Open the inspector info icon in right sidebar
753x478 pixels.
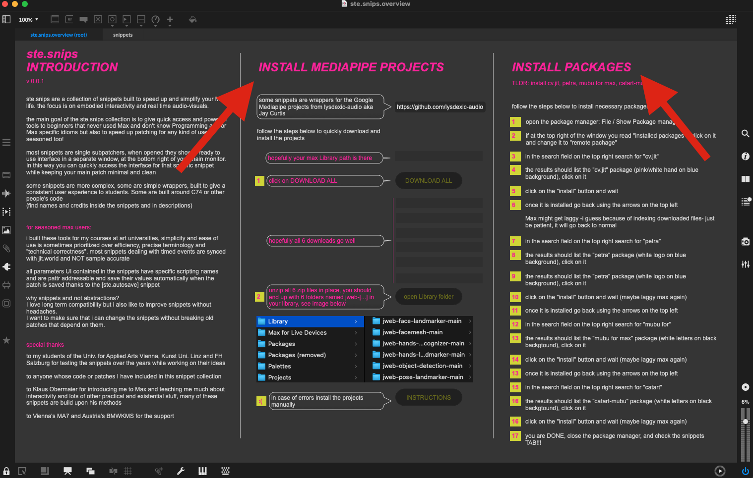tap(745, 156)
